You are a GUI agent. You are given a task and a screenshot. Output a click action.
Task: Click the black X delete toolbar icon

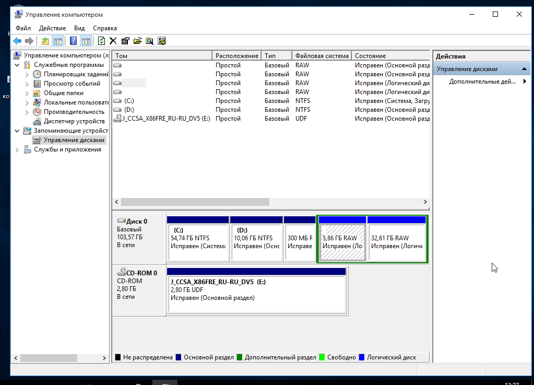point(113,41)
